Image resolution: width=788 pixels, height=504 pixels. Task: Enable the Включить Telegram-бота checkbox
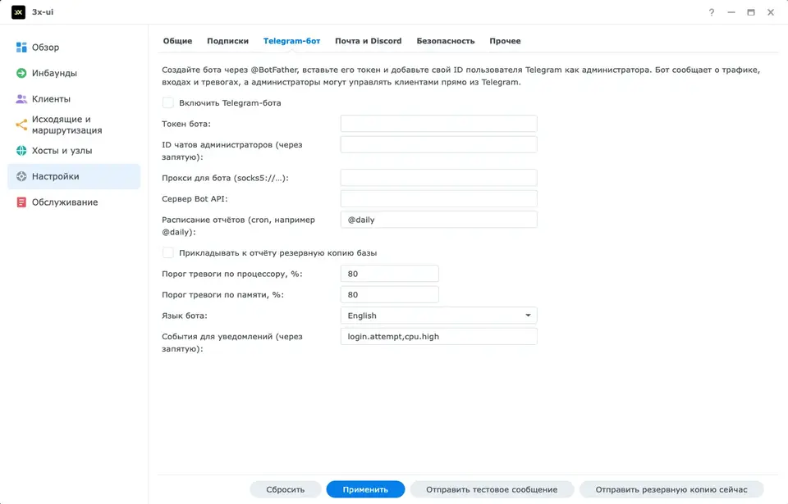167,103
